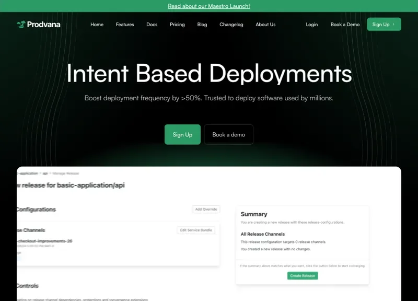Click the Summary card in the preview
This screenshot has height=301, width=418.
pos(302,245)
